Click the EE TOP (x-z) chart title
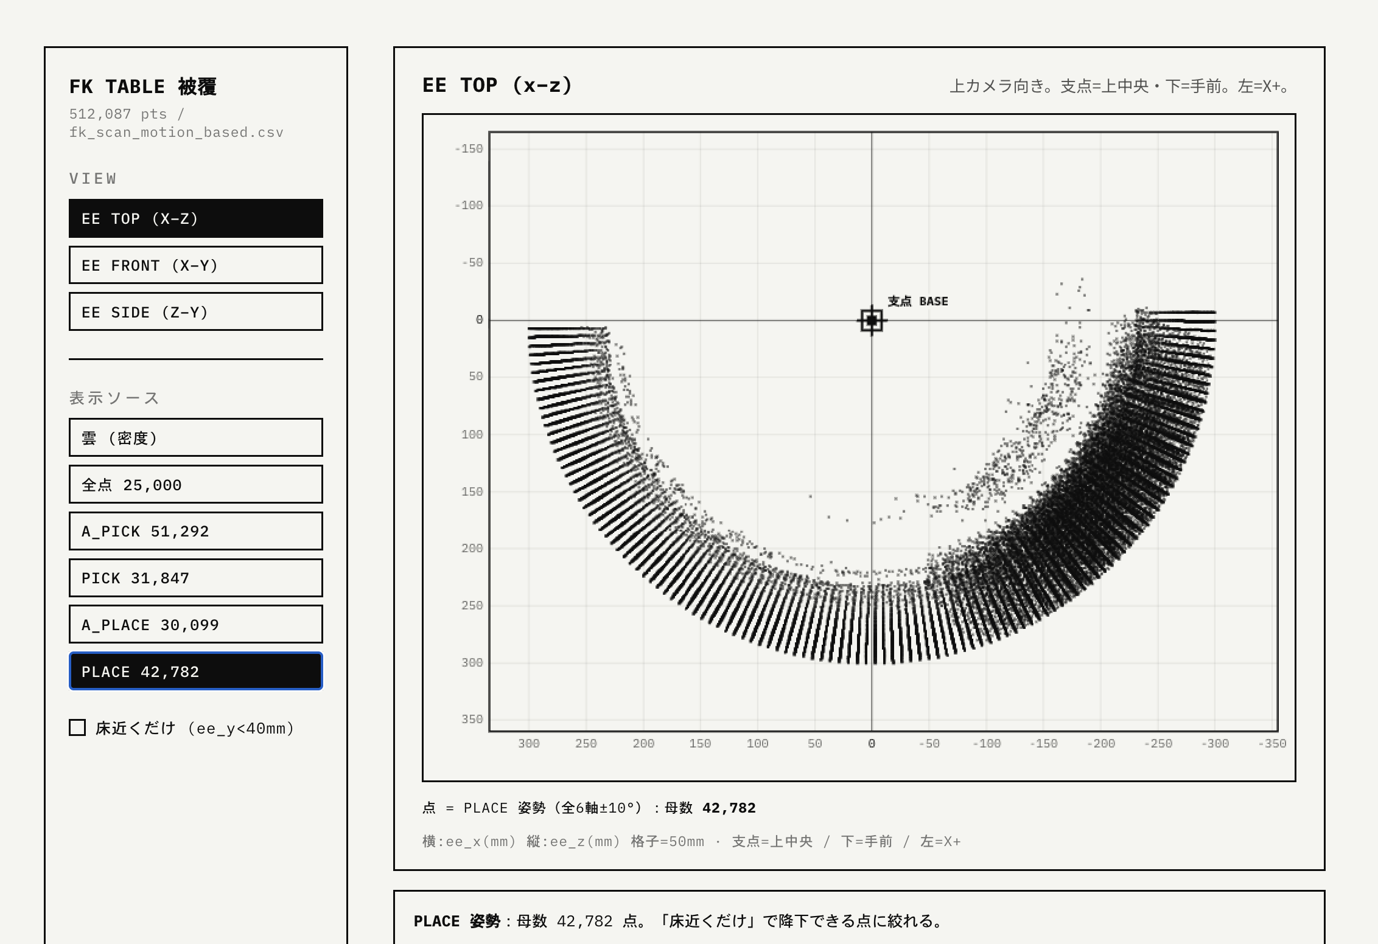This screenshot has width=1378, height=944. point(497,85)
